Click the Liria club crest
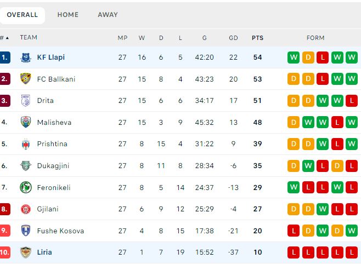361x270 pixels. pos(26,252)
